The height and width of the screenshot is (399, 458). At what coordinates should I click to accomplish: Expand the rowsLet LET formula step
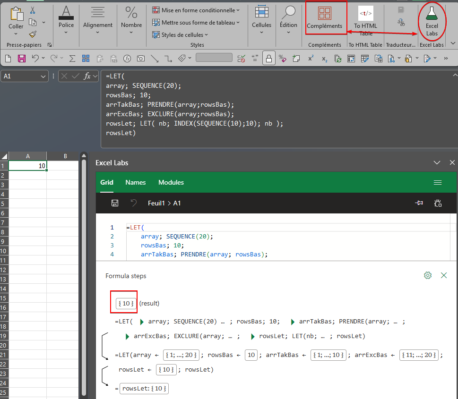pyautogui.click(x=253, y=336)
